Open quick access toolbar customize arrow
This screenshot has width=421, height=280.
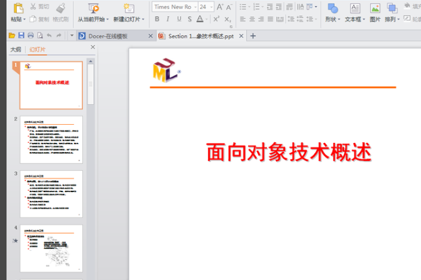point(72,36)
